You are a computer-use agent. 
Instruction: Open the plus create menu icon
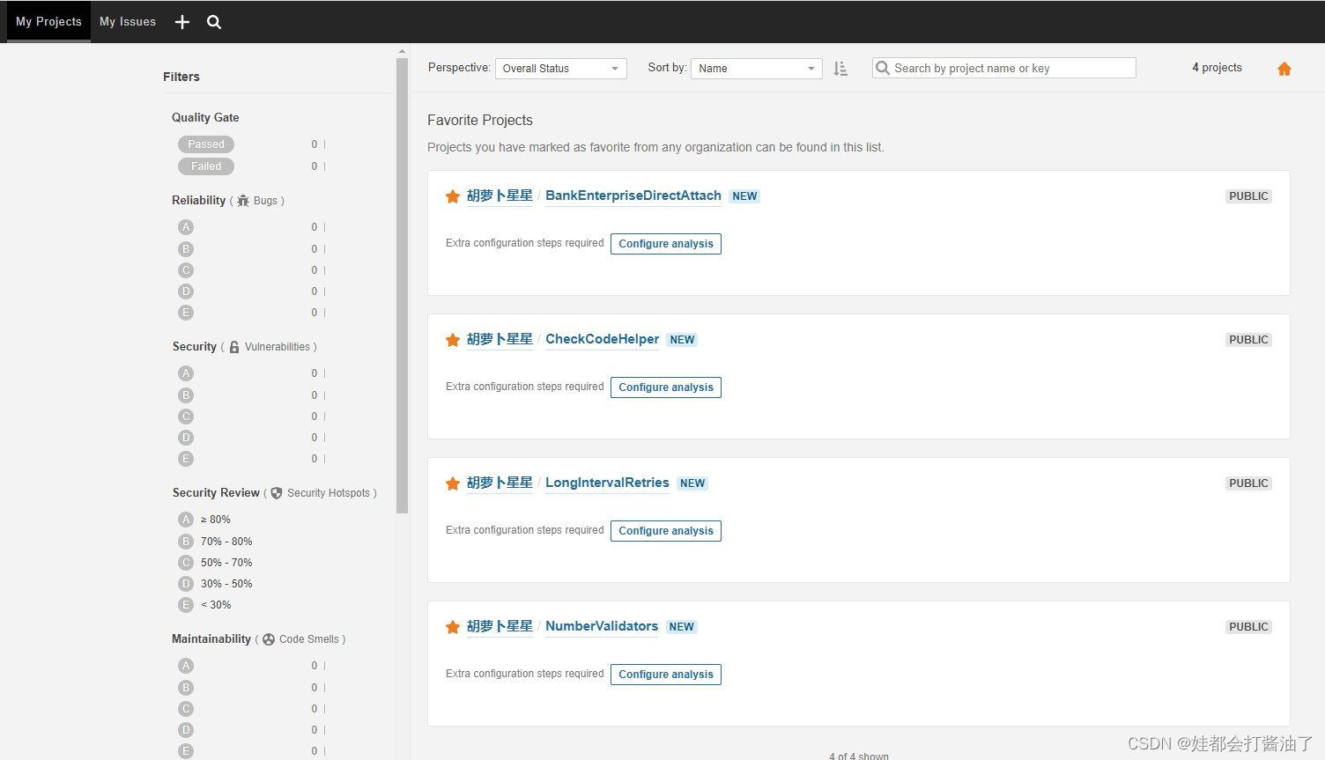[182, 22]
